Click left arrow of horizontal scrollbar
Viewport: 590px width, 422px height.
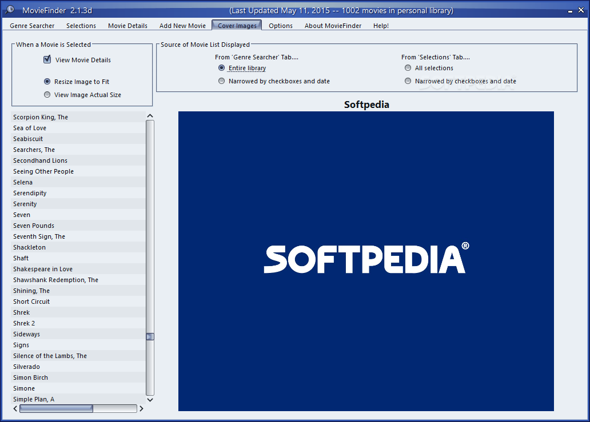15,408
